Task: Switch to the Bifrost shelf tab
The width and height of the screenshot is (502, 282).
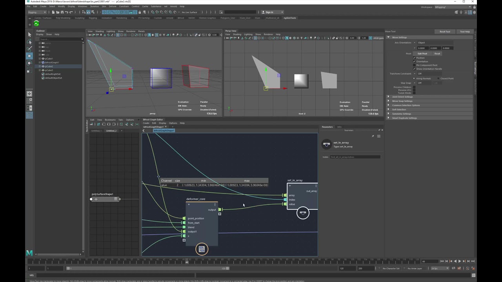Action: [x=181, y=18]
